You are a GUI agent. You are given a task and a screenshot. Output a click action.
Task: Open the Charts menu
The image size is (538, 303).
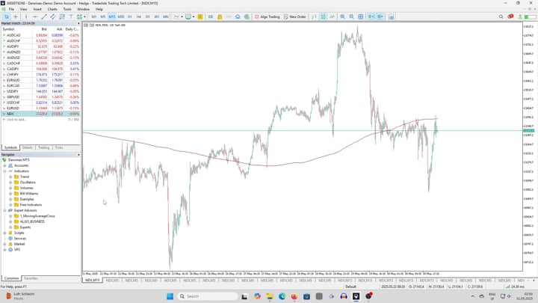coord(52,9)
